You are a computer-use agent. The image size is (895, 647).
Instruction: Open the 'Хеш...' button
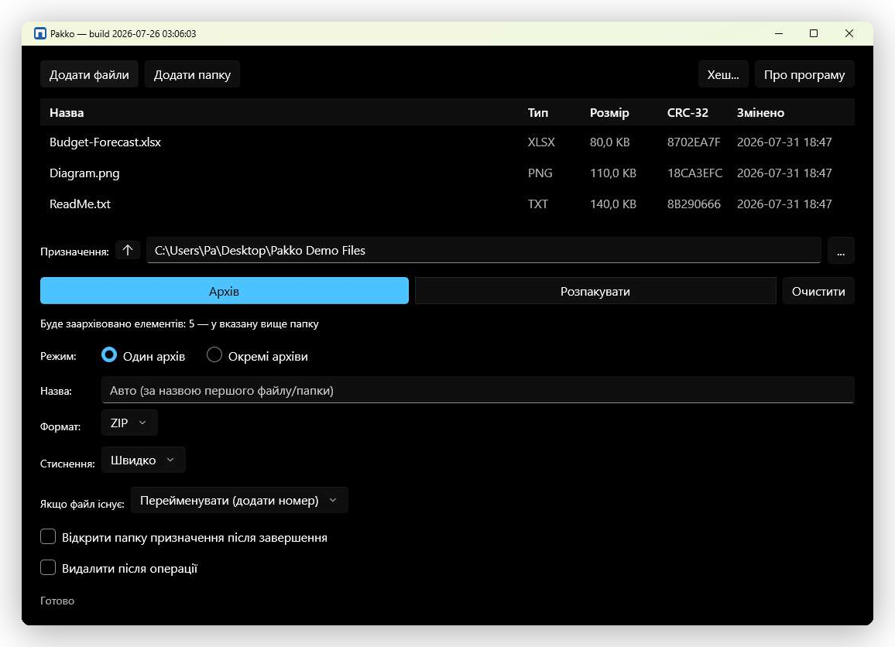click(x=723, y=75)
